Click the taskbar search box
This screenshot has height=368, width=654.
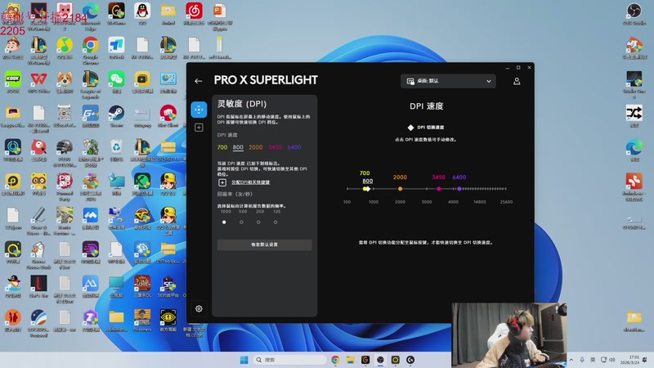click(290, 360)
